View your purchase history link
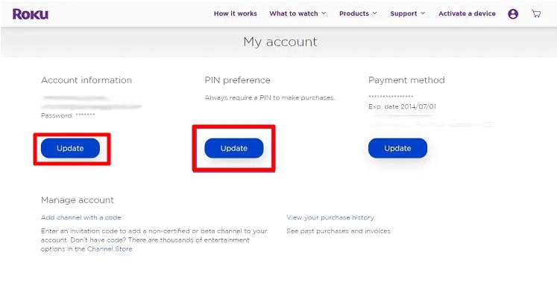Screen dimensions: 557x282 [330, 217]
